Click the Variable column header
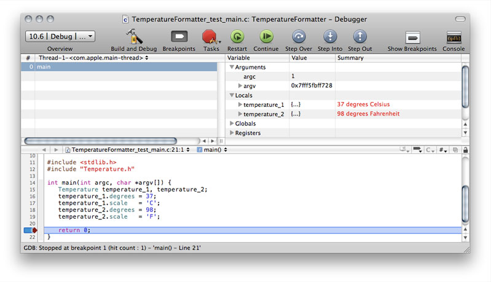This screenshot has width=491, height=282. tap(257, 58)
